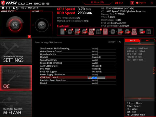Select the UEFI CD/DVD boot device icon
Screen dimensions: 156x117
click(x=70, y=32)
